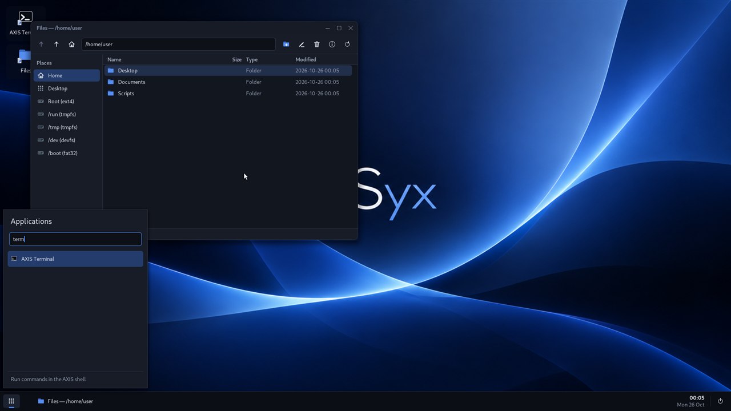
Task: Click the Modified date of the Scripts row
Action: 317,94
